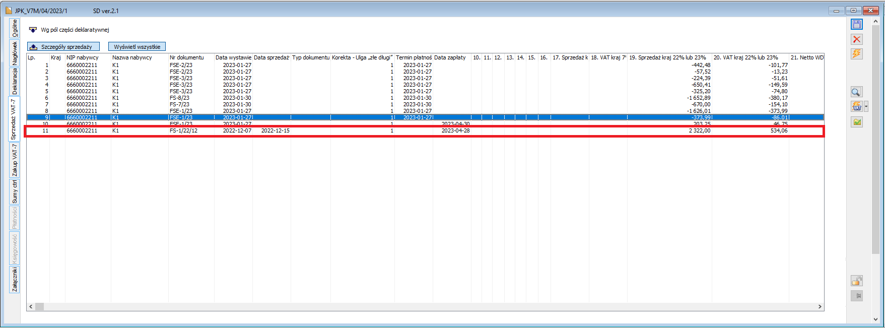Screen dimensions: 885x328
Task: Click the Lp. column header
Action: pos(38,57)
